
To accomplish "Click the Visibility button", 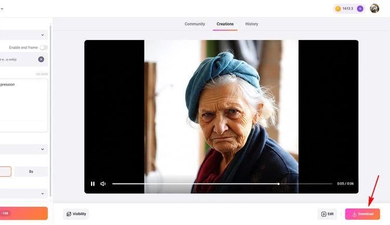I will (76, 214).
